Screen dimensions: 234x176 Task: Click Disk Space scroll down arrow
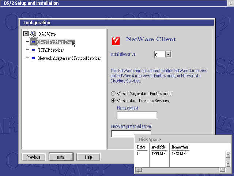pos(228,164)
